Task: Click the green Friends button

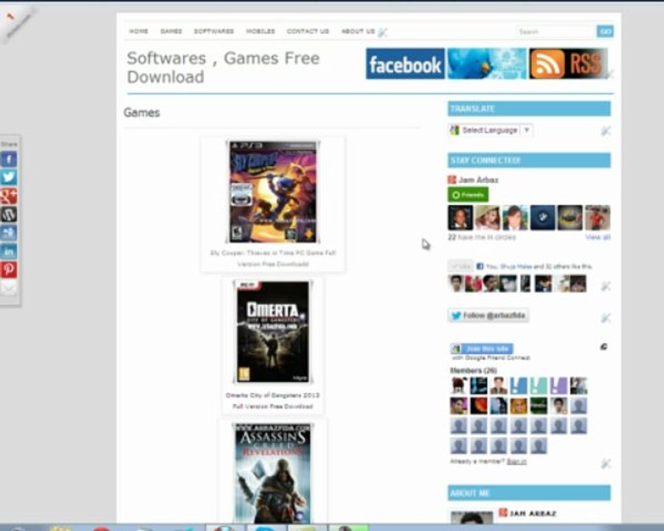Action: pos(468,195)
